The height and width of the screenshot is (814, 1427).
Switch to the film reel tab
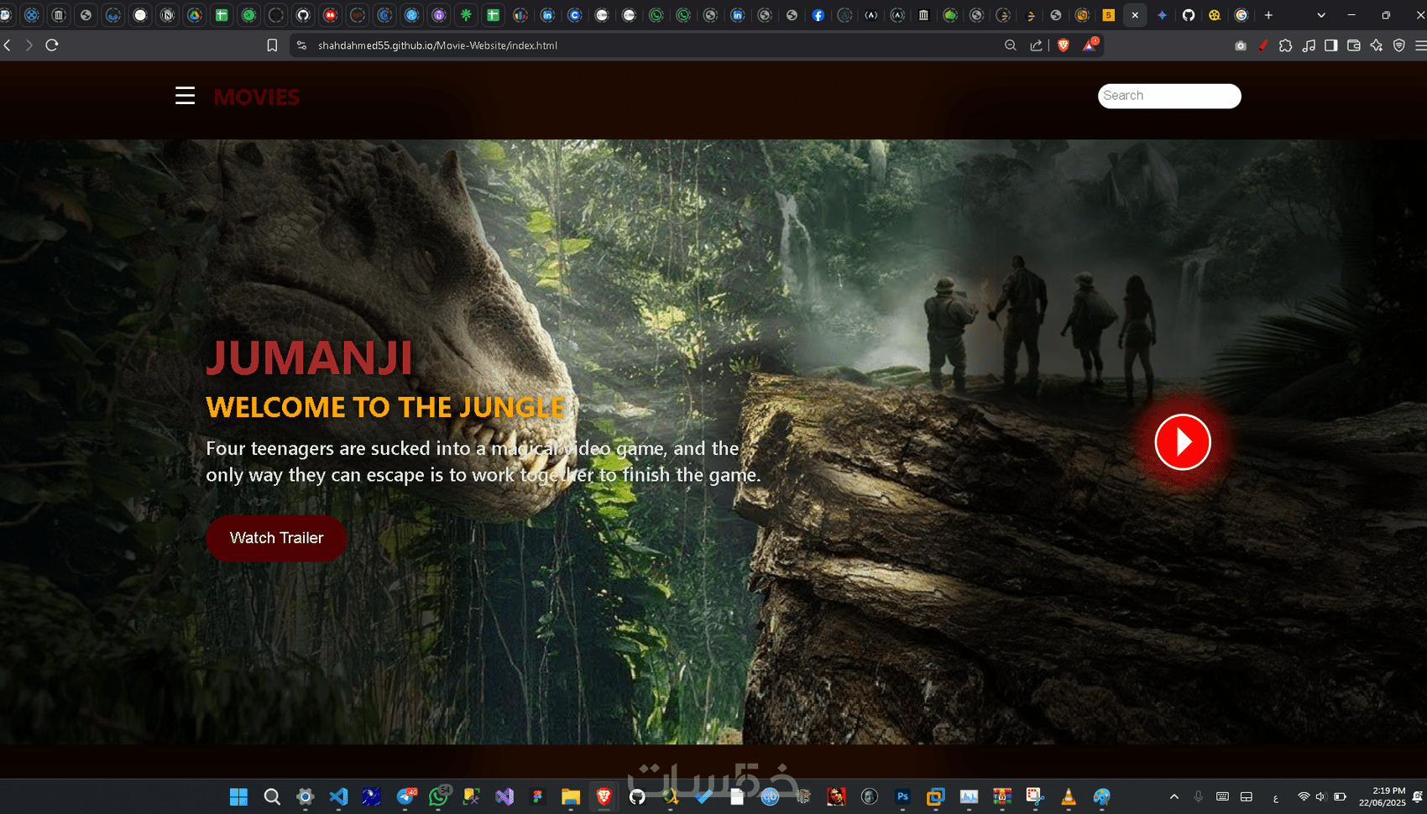coord(1215,15)
